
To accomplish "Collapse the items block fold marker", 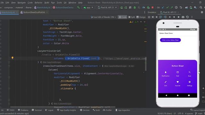I will [9, 66].
